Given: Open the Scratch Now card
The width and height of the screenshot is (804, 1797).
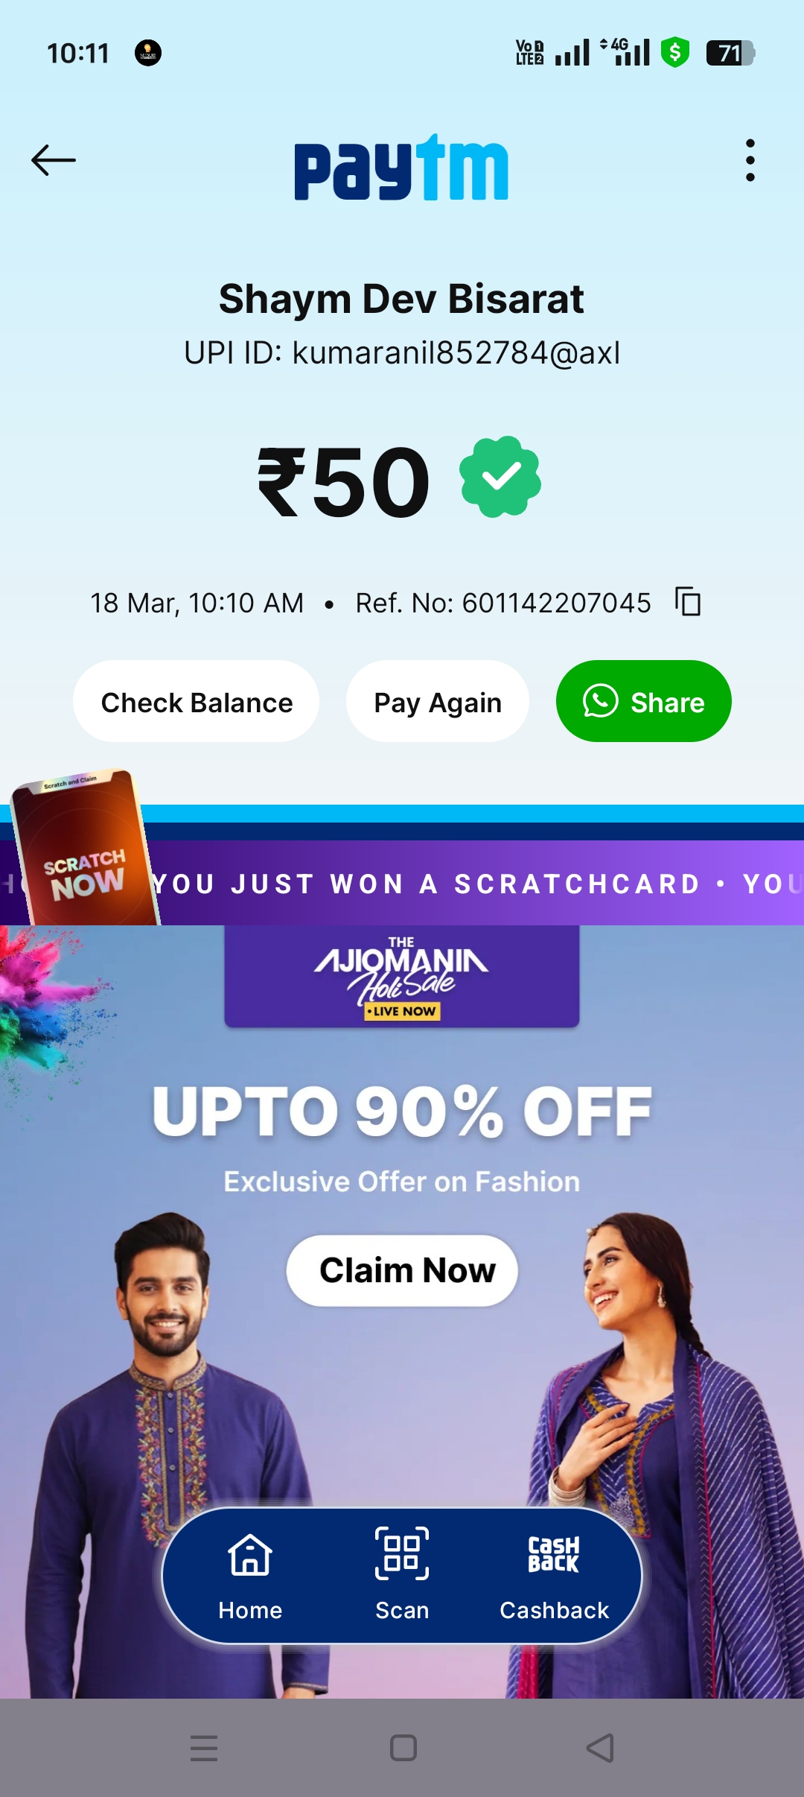Looking at the screenshot, I should pyautogui.click(x=83, y=848).
